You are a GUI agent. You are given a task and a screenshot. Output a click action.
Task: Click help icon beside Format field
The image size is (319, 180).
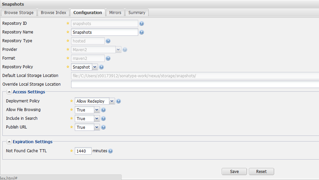(x=108, y=59)
